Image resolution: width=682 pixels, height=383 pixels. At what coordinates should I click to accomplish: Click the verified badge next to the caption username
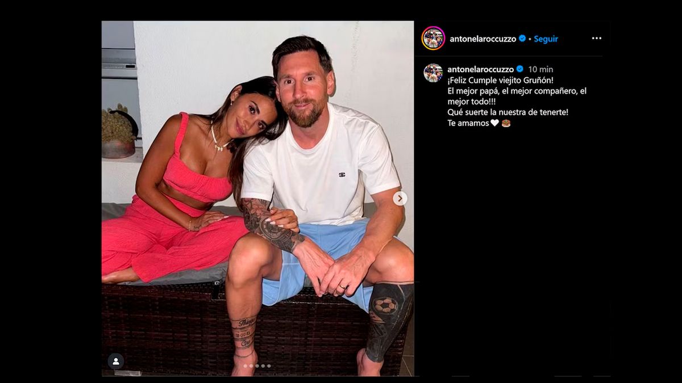tap(519, 69)
